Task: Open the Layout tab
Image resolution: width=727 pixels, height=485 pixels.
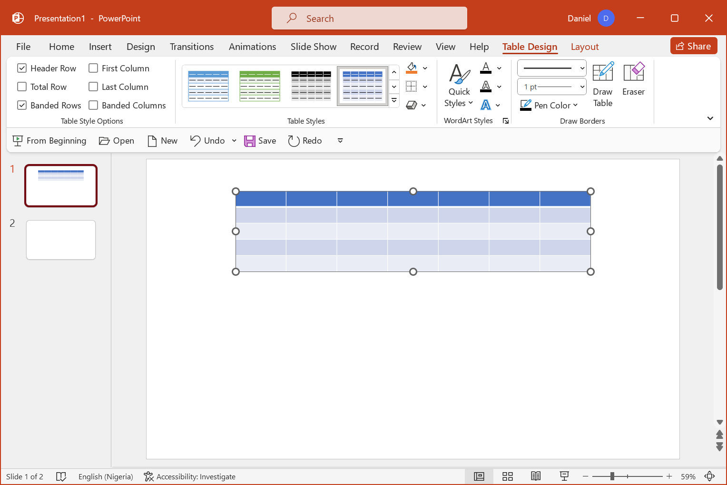Action: tap(584, 47)
